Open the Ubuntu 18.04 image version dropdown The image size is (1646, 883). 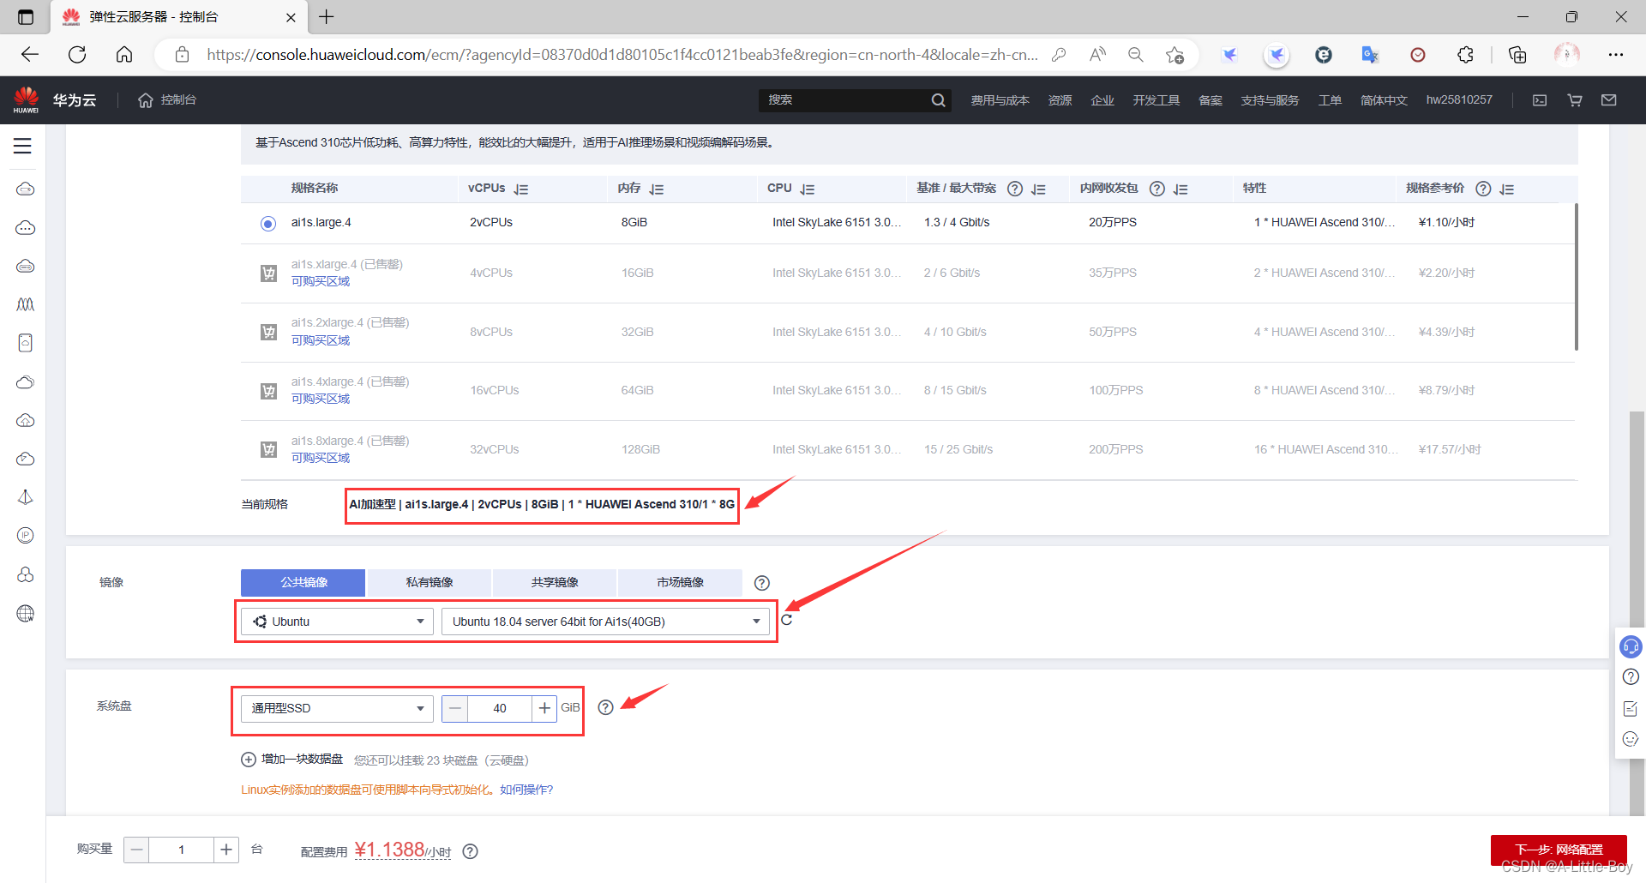click(605, 622)
